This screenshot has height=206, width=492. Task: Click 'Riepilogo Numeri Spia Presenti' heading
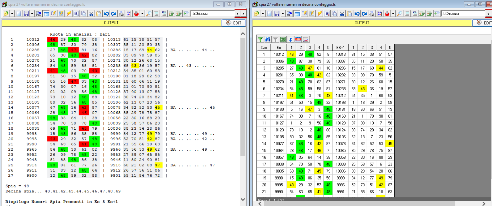click(62, 202)
